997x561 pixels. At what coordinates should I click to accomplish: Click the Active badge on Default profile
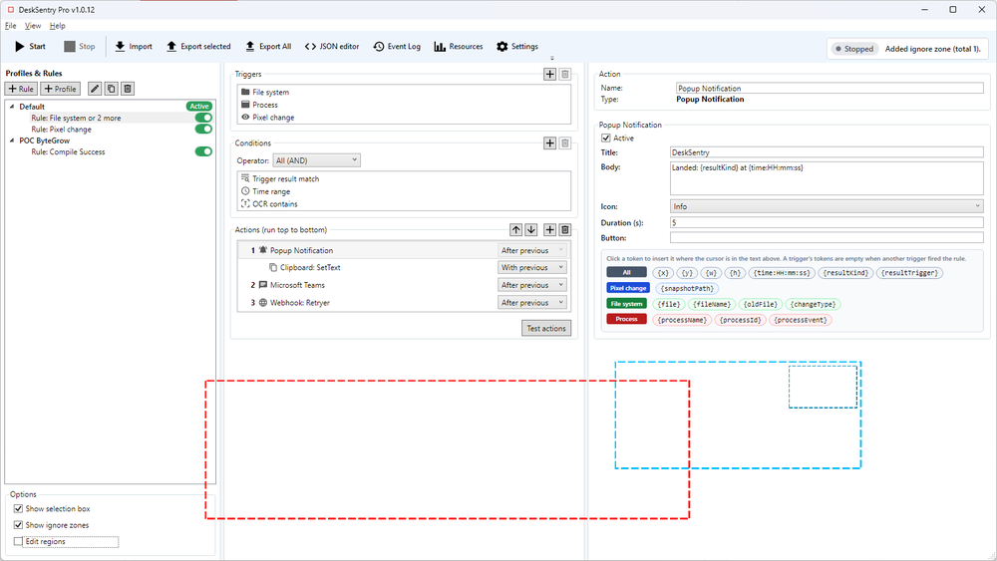pyautogui.click(x=199, y=106)
